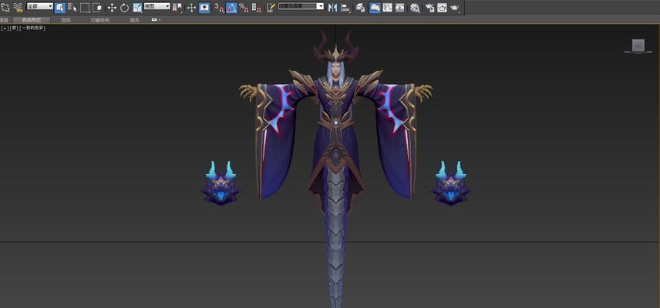Select the left dragon head model
The image size is (660, 308).
tap(221, 183)
